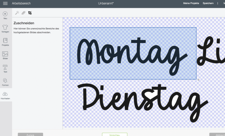Click the Neu plus icon

click(x=5, y=14)
